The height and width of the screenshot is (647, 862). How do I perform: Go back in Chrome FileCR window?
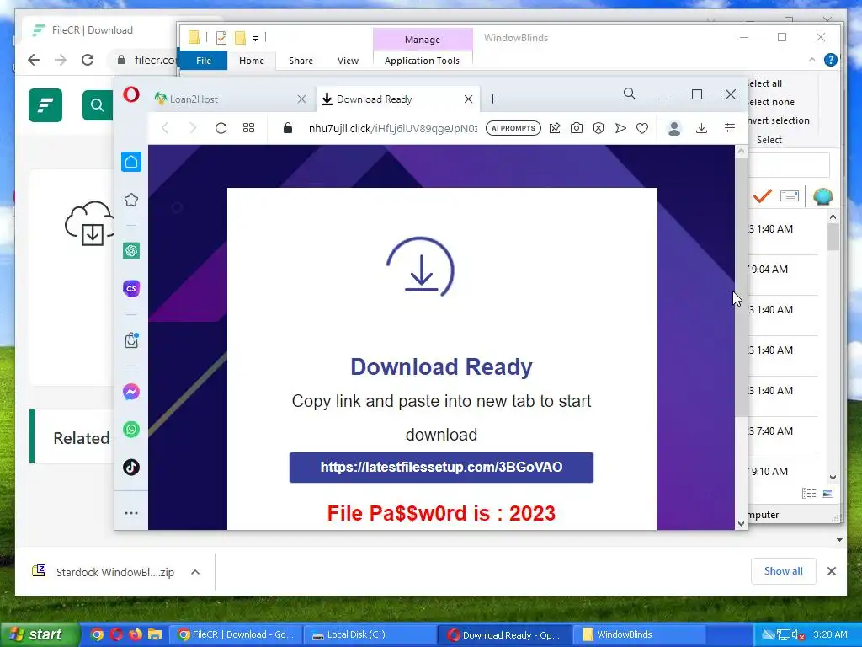(x=34, y=60)
